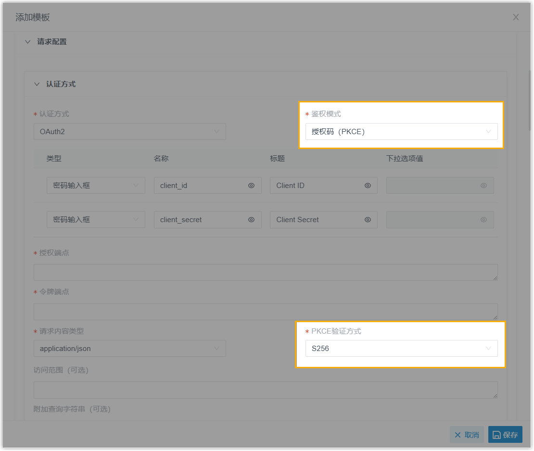Click the 授权端点 text area
The height and width of the screenshot is (451, 534).
[x=265, y=272]
